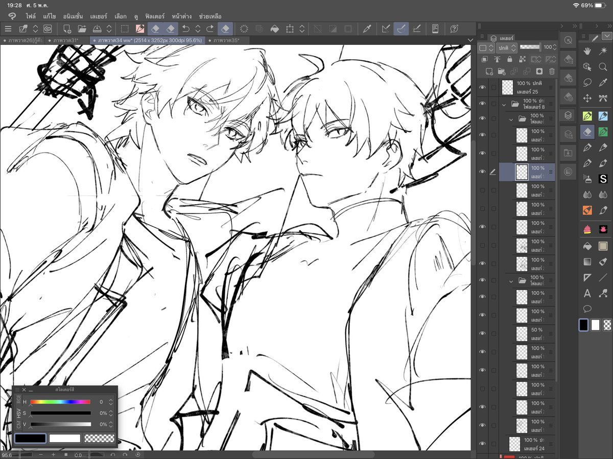The width and height of the screenshot is (613, 459).
Task: Select the yellow-green pen tool
Action: coord(587,116)
